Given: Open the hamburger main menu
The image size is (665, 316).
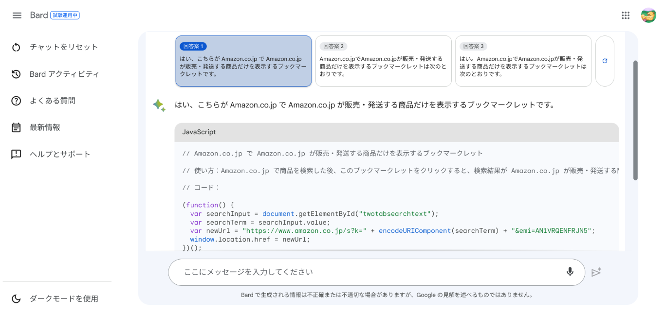Looking at the screenshot, I should 17,15.
